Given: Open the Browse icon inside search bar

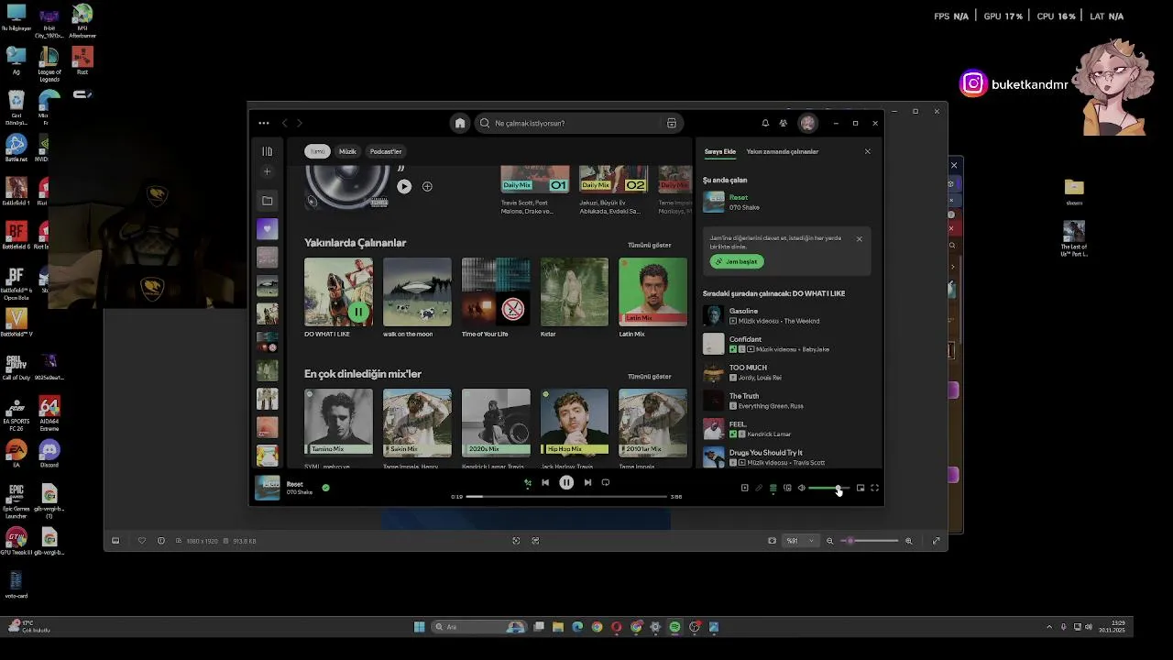Looking at the screenshot, I should tap(672, 123).
